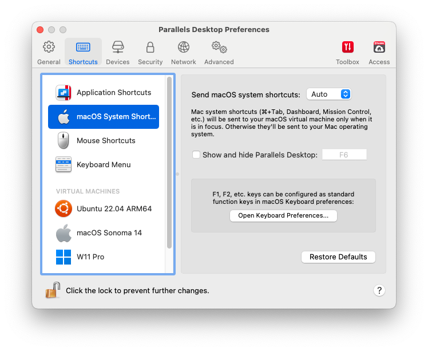Click the Toolbox label in toolbar
This screenshot has height=351, width=428.
[347, 62]
